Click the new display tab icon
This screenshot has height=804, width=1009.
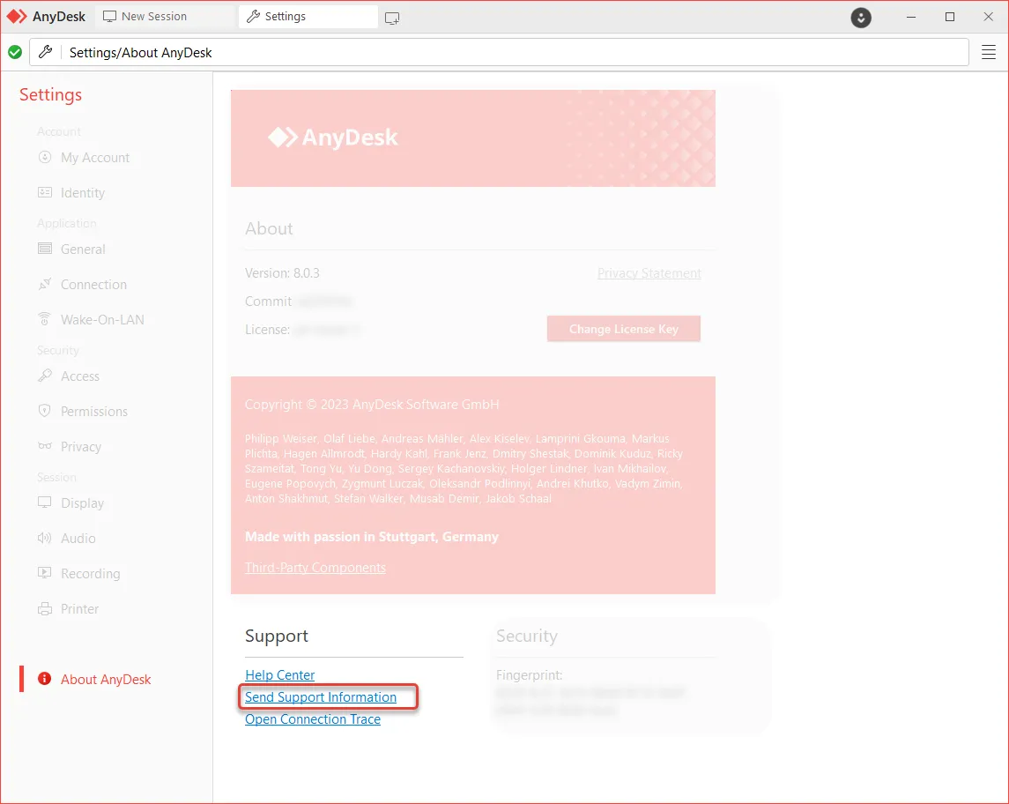click(392, 18)
